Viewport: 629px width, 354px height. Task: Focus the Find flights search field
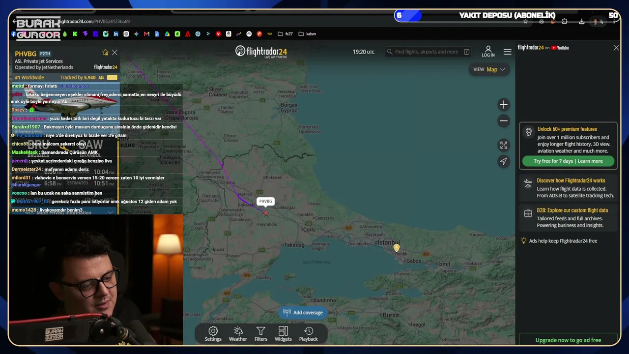pyautogui.click(x=428, y=52)
